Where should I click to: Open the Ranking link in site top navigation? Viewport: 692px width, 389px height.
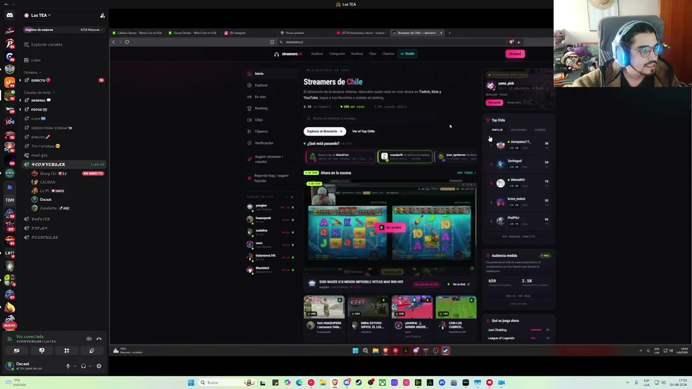[357, 53]
